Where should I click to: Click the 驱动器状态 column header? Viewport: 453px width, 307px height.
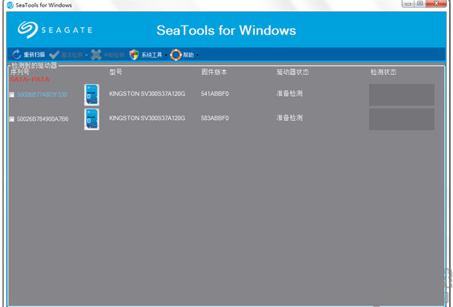[292, 72]
